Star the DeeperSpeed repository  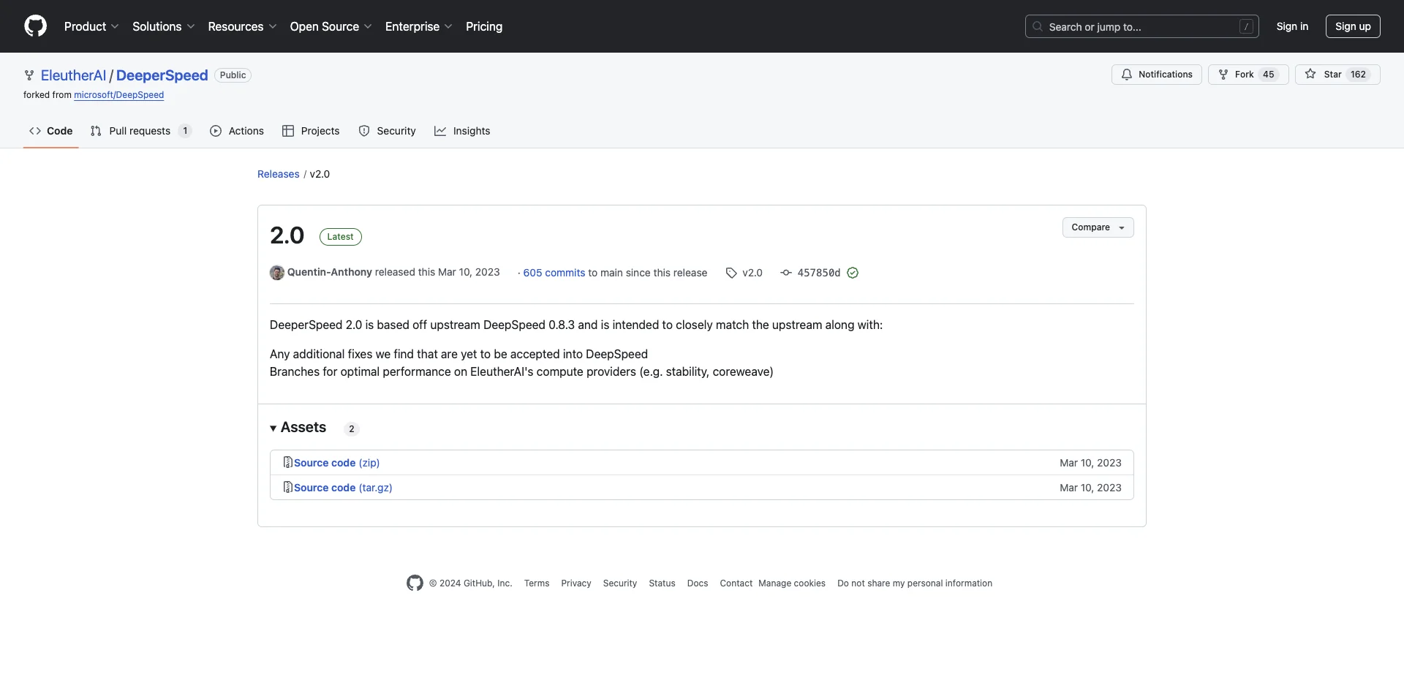(1337, 75)
